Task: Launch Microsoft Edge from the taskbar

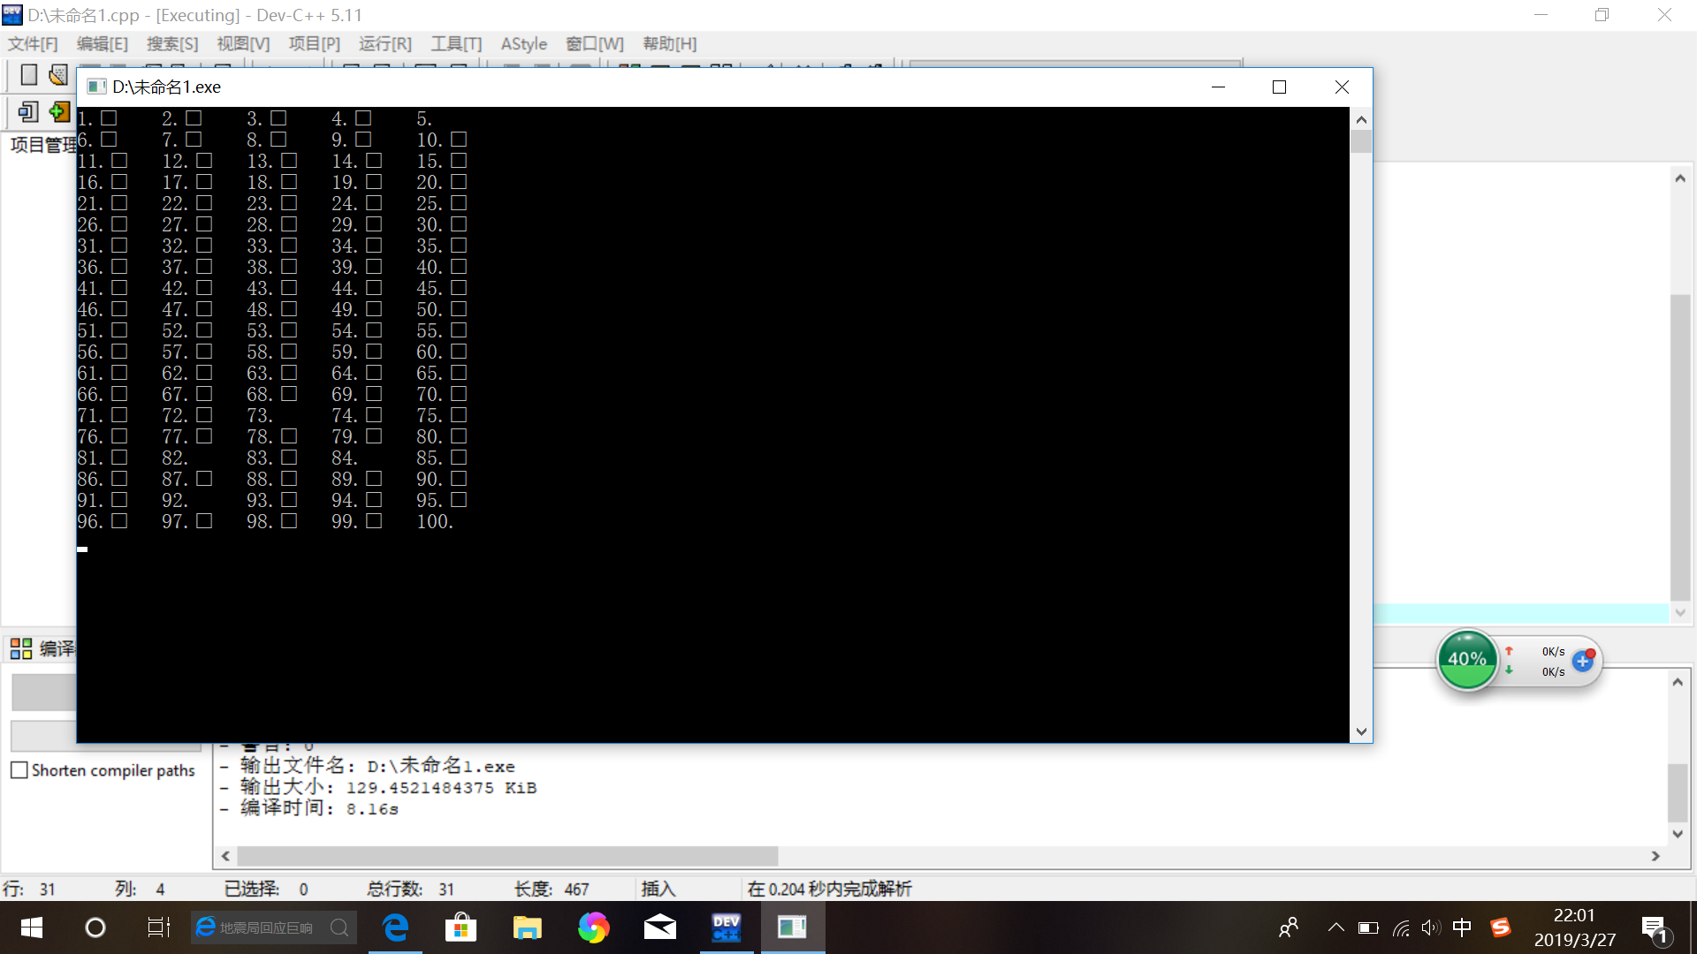Action: (x=395, y=927)
